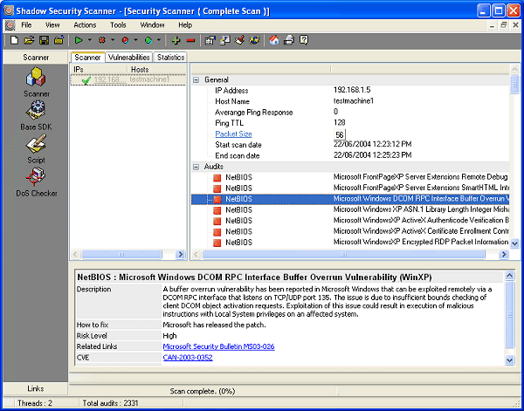524x411 pixels.
Task: Select host 192.168 testmachine1 in the IP list
Action: point(128,79)
